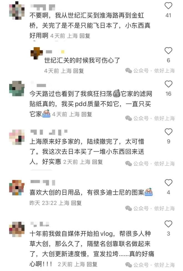The height and width of the screenshot is (271, 183).
Task: Open the orange avatar of the 大创日用品 commenter
Action: pos(17,188)
